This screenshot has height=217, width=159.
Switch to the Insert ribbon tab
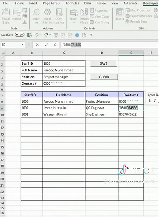pyautogui.click(x=33, y=3)
